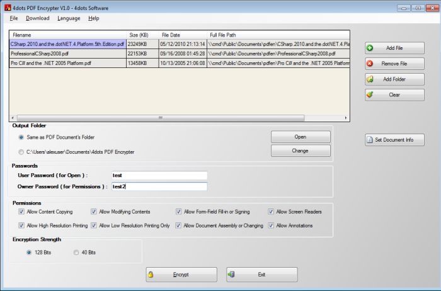The image size is (441, 291).
Task: Choose 128 Bits encryption strength
Action: pos(29,253)
